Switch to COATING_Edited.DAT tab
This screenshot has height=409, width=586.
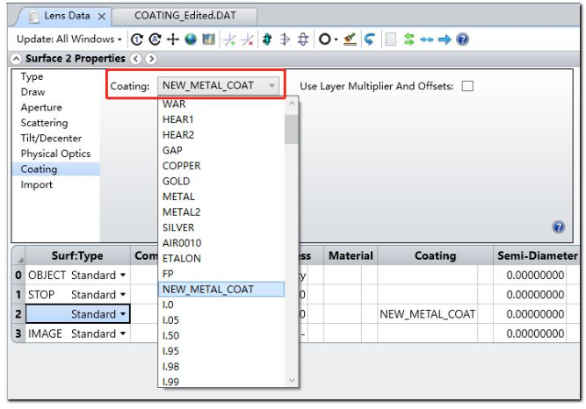click(x=185, y=16)
